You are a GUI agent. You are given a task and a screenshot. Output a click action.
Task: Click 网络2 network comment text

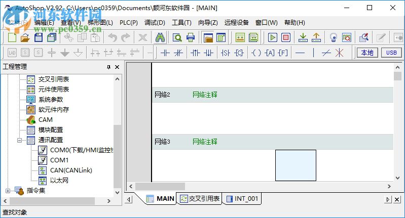(205, 95)
